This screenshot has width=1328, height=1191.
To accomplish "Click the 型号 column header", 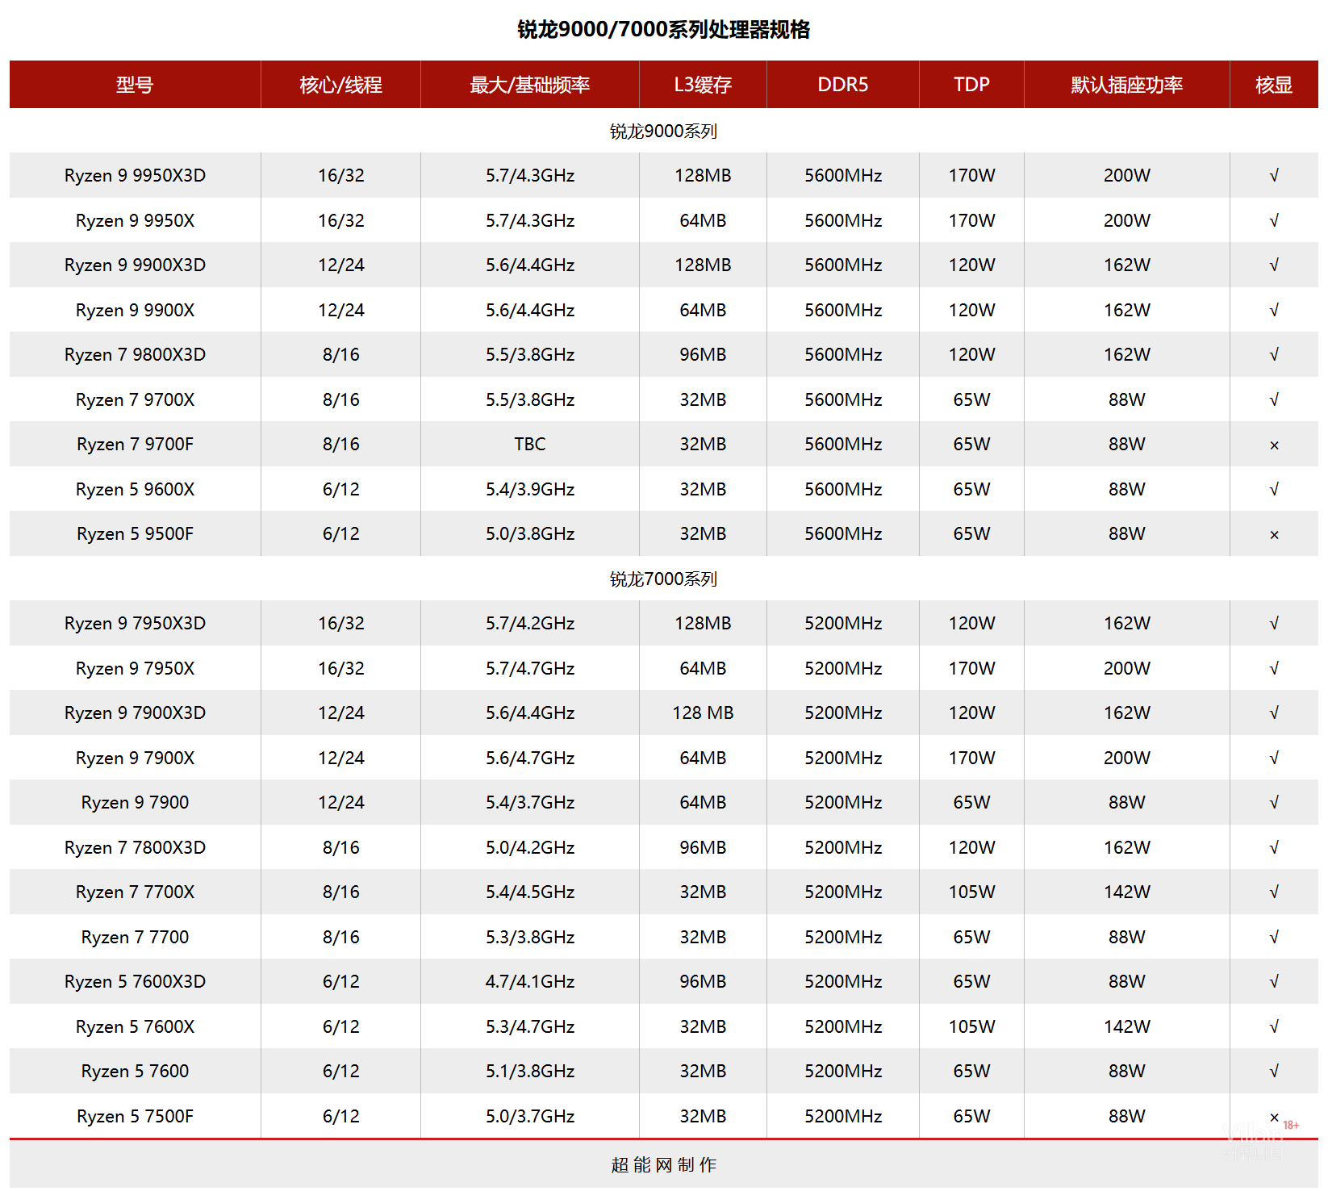I will click(x=135, y=85).
